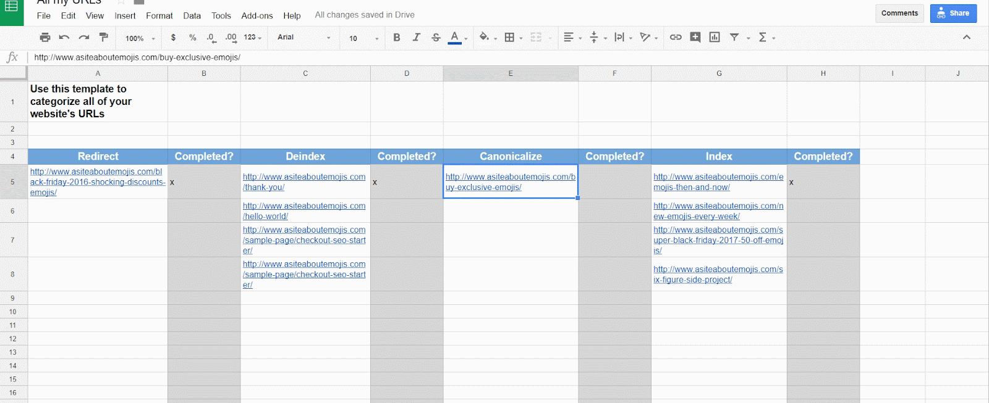Toggle italic formatting
The image size is (989, 403).
click(x=416, y=38)
